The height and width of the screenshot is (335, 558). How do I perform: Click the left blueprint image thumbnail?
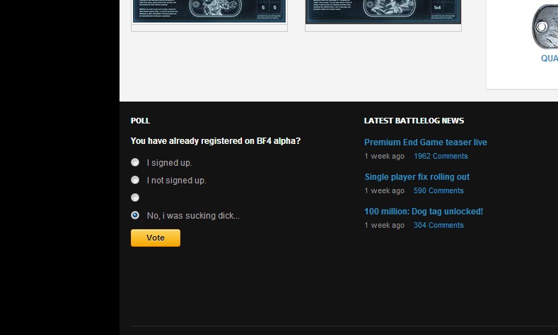(x=209, y=11)
